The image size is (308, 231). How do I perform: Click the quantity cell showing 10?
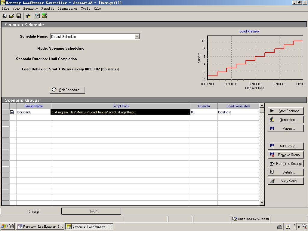(x=204, y=112)
